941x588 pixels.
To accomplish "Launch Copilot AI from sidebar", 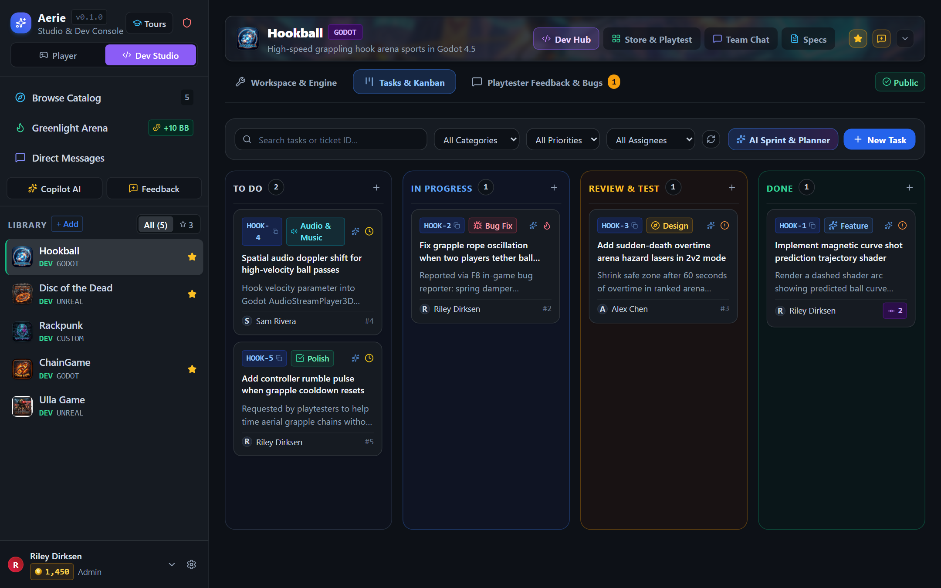I will 54,189.
